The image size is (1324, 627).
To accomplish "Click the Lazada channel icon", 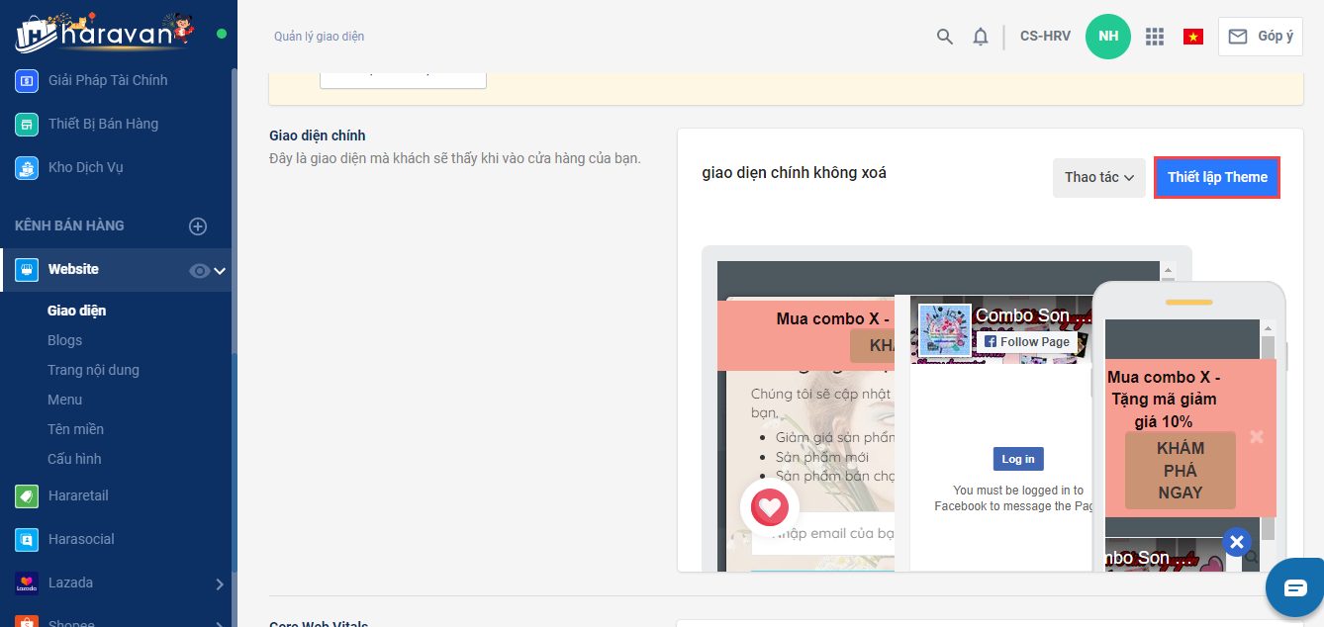I will (x=27, y=582).
